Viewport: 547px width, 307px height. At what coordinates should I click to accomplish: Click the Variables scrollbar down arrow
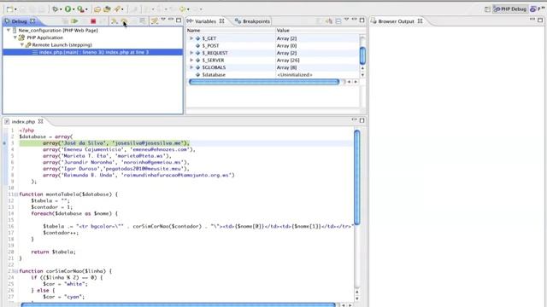click(362, 75)
